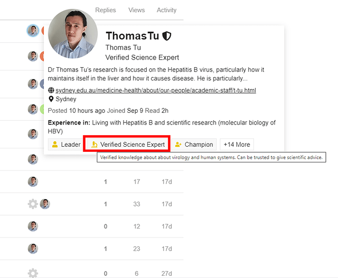Sort topics by Views column
338x278 pixels.
[x=136, y=10]
